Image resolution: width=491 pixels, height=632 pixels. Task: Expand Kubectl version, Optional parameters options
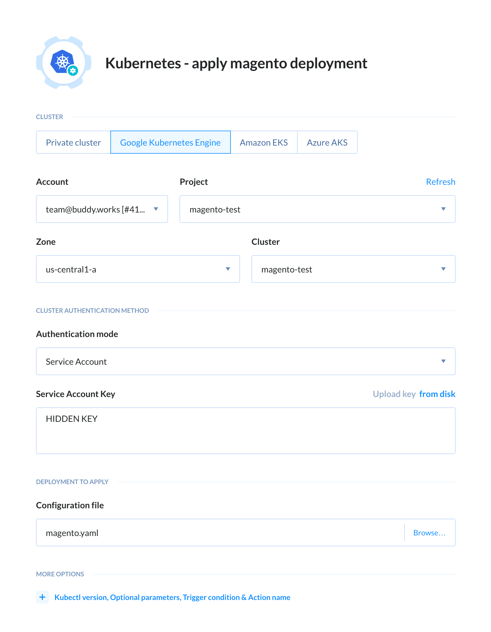pos(172,597)
